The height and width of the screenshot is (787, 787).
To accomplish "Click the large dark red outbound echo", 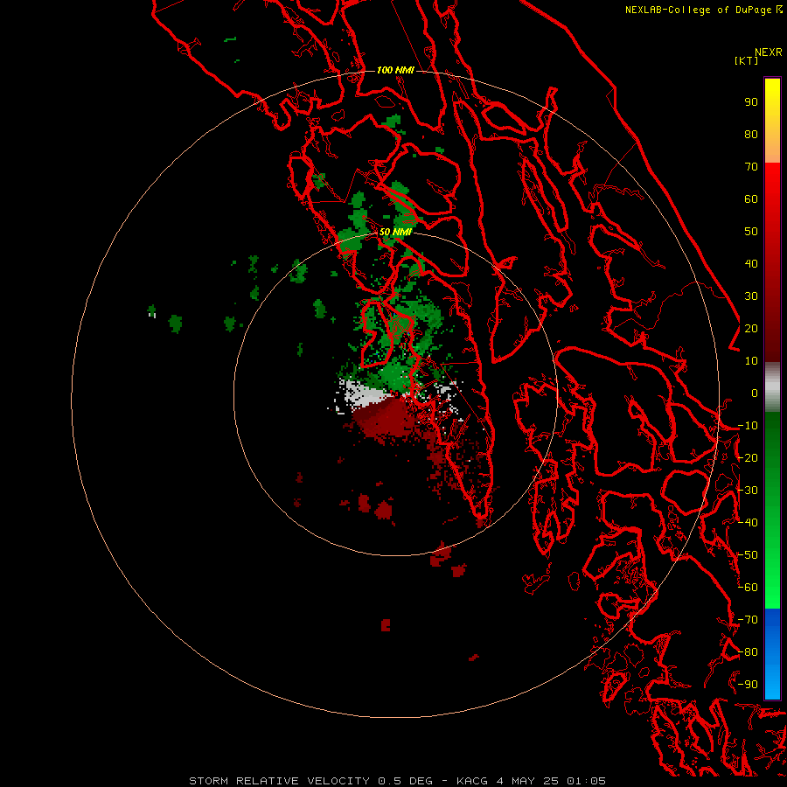I will [x=387, y=416].
